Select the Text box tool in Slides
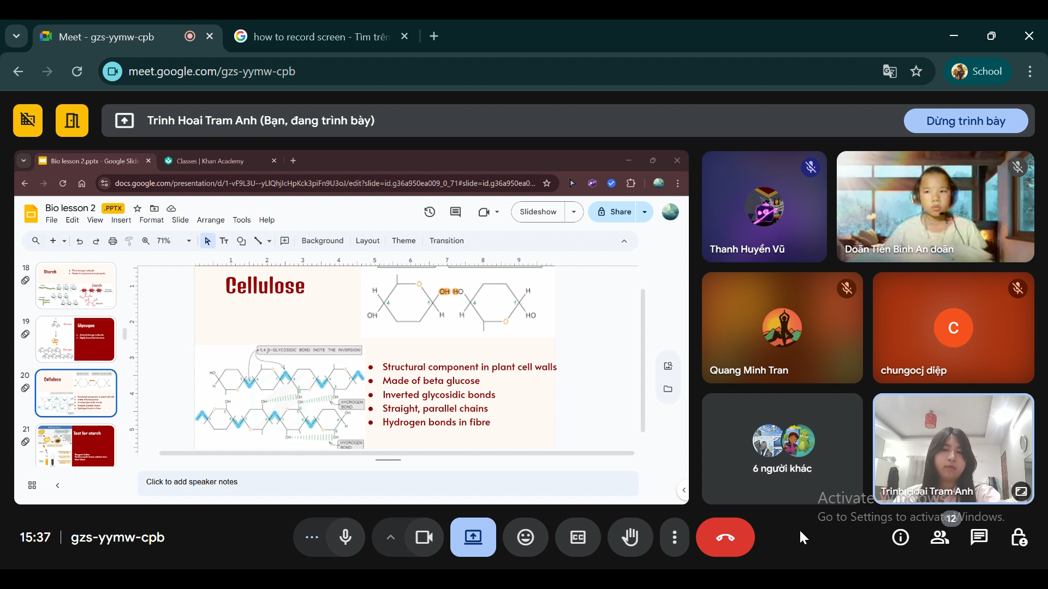This screenshot has height=589, width=1048. coord(224,241)
